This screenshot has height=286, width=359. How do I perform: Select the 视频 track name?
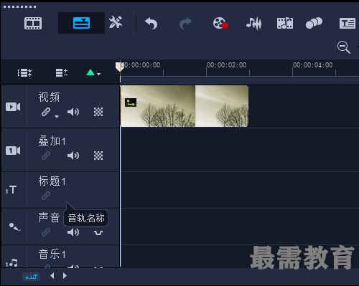49,97
